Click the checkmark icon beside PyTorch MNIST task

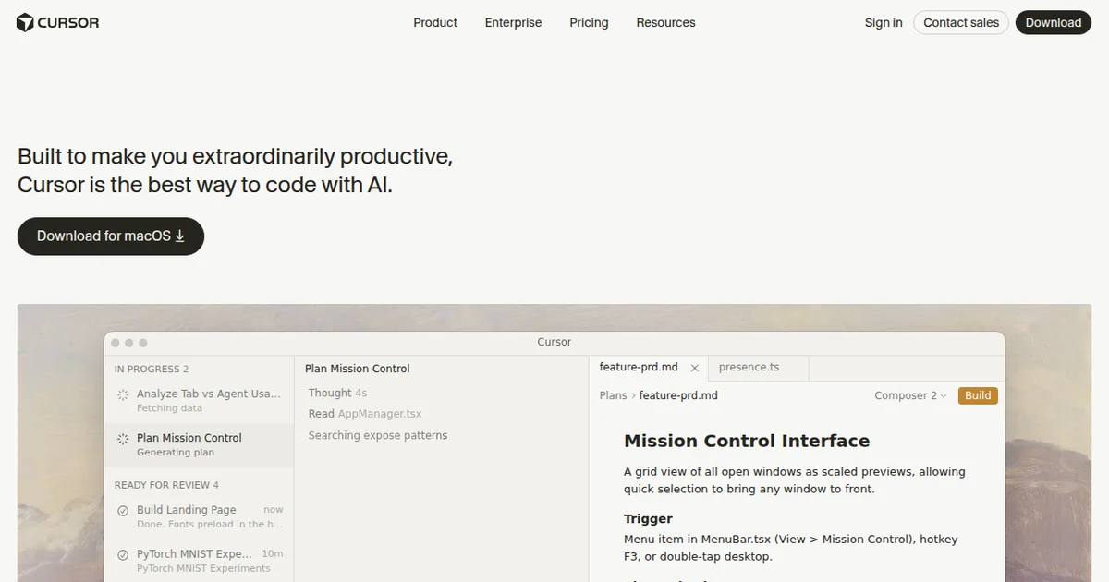[123, 555]
